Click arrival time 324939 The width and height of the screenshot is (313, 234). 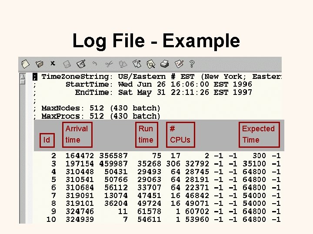tap(80, 219)
